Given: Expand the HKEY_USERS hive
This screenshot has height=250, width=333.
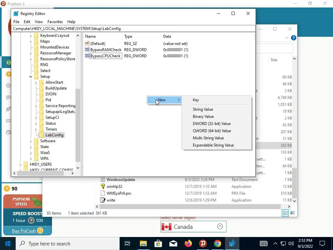Looking at the screenshot, I should (x=20, y=164).
